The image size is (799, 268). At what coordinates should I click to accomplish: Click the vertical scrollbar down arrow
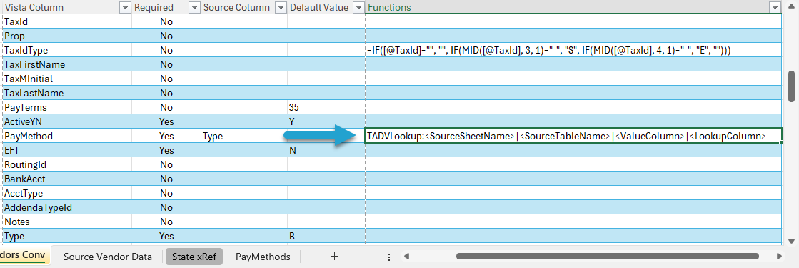click(791, 241)
